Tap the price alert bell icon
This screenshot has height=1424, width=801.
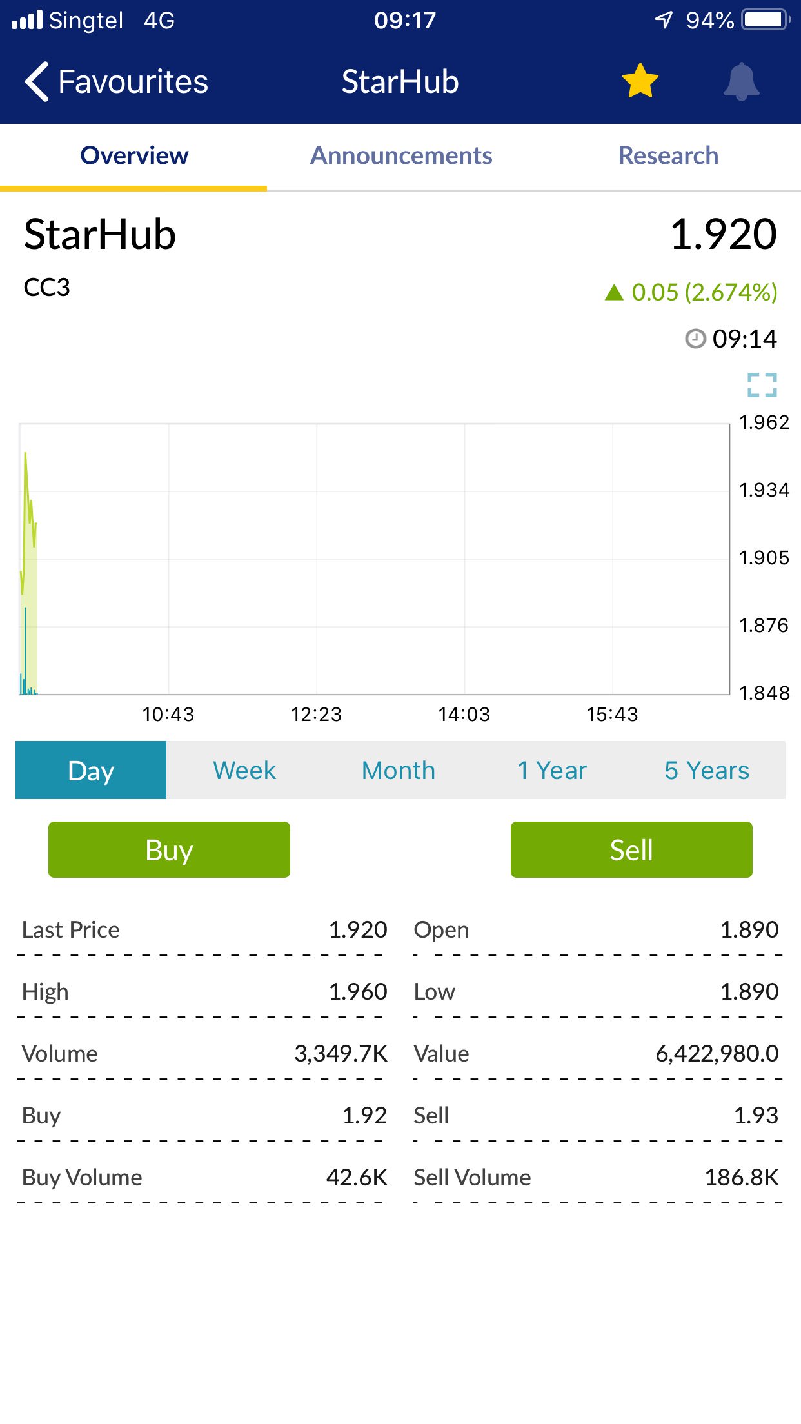tap(742, 82)
